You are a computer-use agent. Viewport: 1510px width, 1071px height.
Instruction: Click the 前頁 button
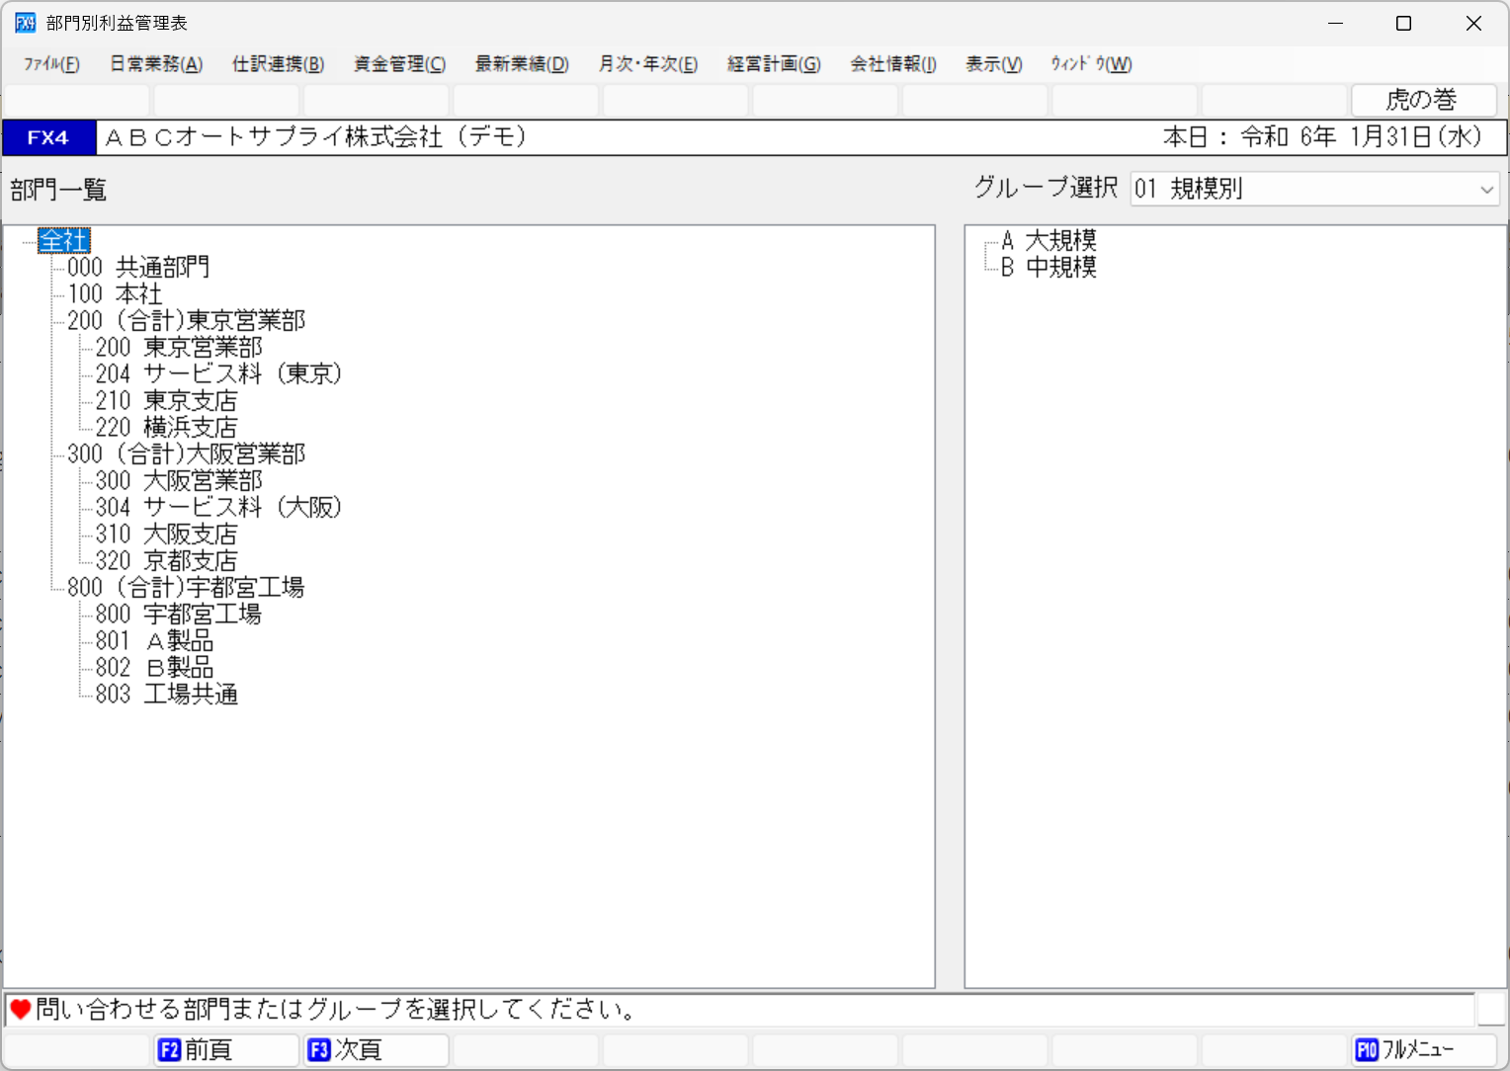[225, 1050]
